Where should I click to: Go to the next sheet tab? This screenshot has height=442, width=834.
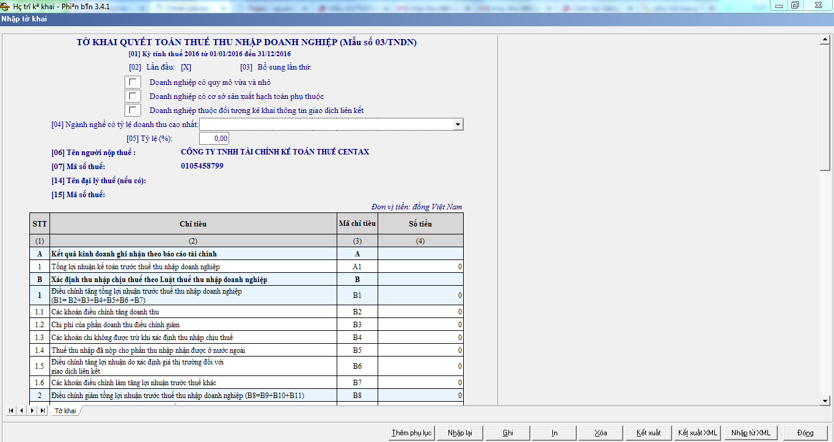point(32,411)
